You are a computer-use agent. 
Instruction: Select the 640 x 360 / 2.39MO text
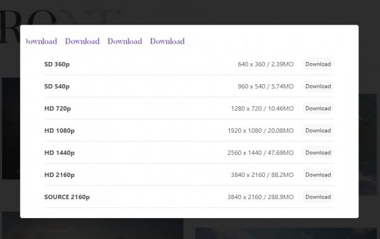click(x=265, y=64)
